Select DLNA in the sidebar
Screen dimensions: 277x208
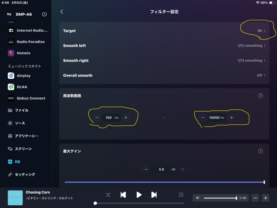[17, 87]
